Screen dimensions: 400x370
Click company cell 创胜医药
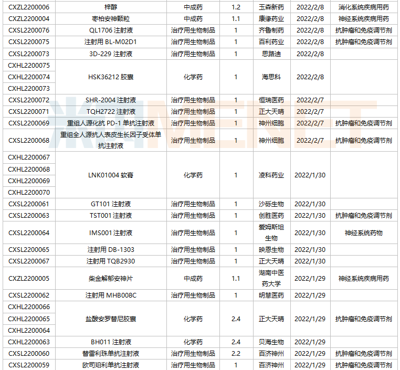click(271, 216)
